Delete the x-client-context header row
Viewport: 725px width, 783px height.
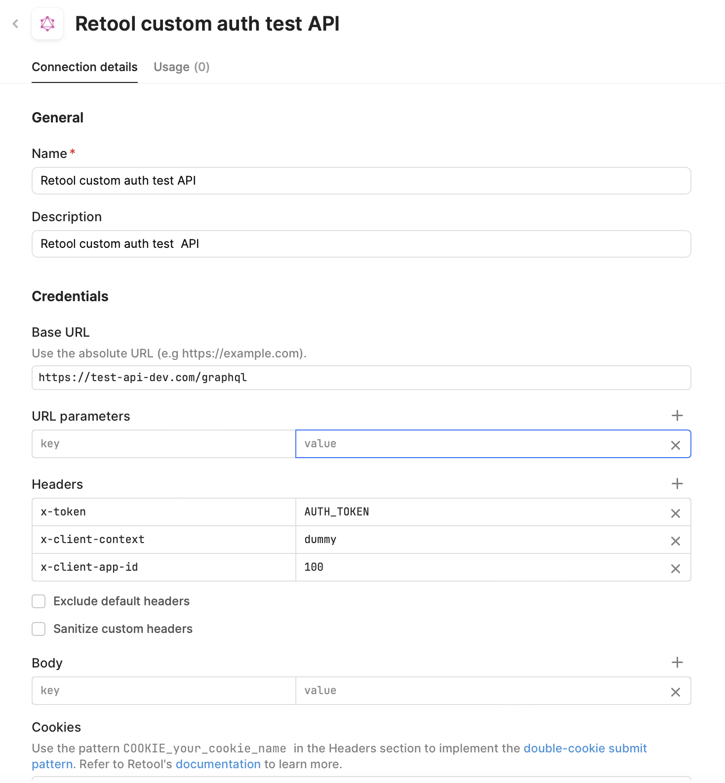click(x=676, y=541)
